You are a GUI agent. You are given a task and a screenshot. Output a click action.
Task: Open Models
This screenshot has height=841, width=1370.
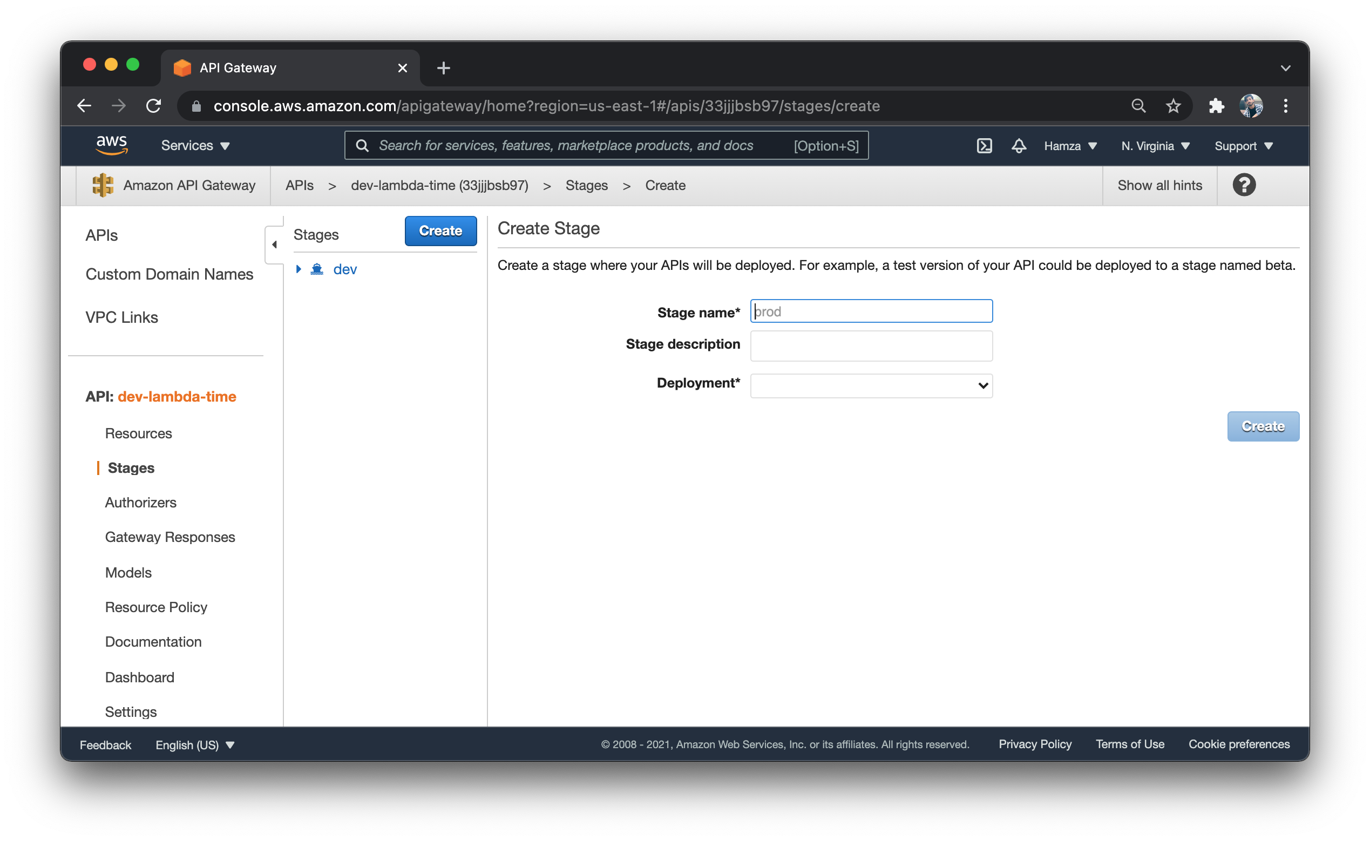click(x=128, y=572)
